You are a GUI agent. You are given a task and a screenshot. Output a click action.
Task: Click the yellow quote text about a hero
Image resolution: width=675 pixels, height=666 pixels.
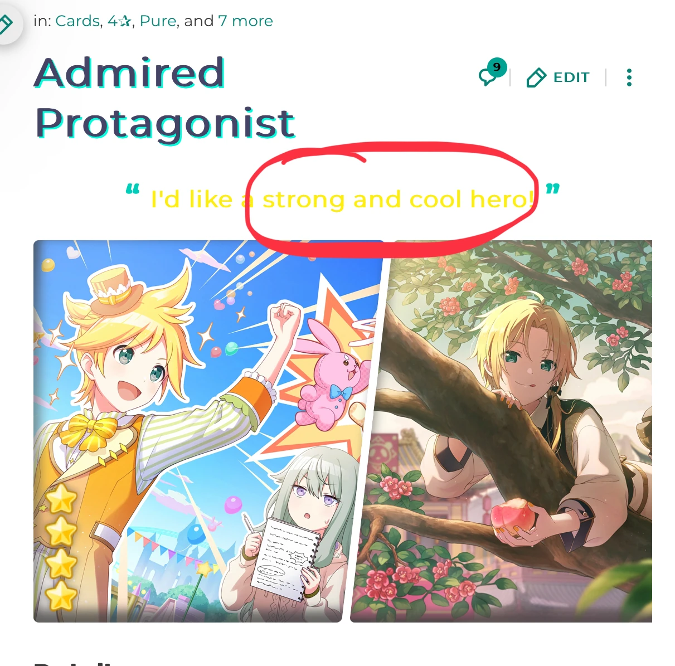click(x=342, y=199)
